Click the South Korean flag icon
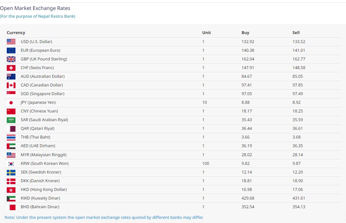 coord(11,164)
